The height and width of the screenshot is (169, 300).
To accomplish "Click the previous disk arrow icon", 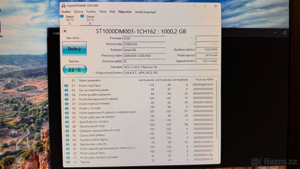I will [65, 31].
